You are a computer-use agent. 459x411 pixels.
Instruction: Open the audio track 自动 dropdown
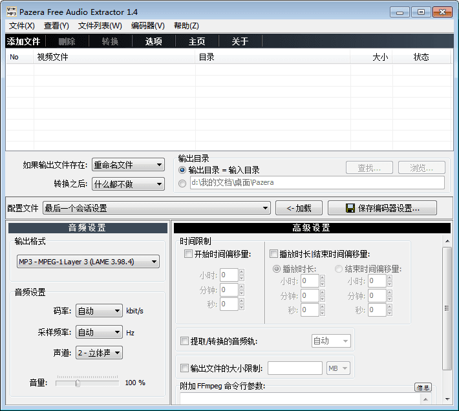pyautogui.click(x=331, y=341)
